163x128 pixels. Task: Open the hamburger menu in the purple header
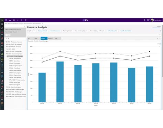(x=6, y=20)
